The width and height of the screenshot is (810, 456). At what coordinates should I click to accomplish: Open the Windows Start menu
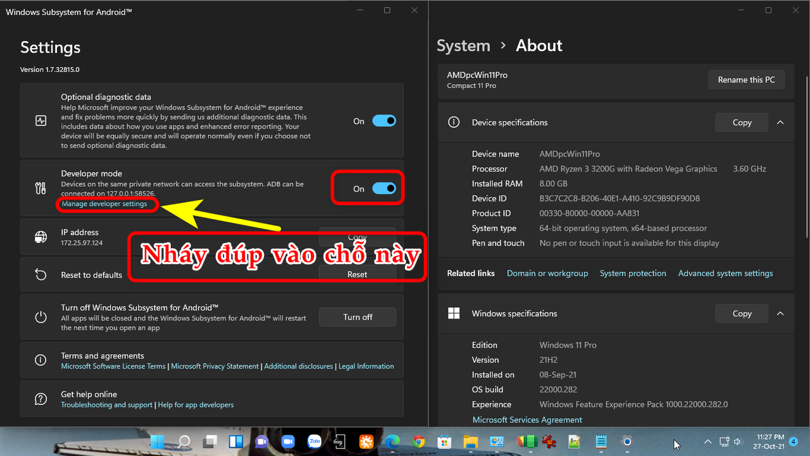[x=158, y=441]
